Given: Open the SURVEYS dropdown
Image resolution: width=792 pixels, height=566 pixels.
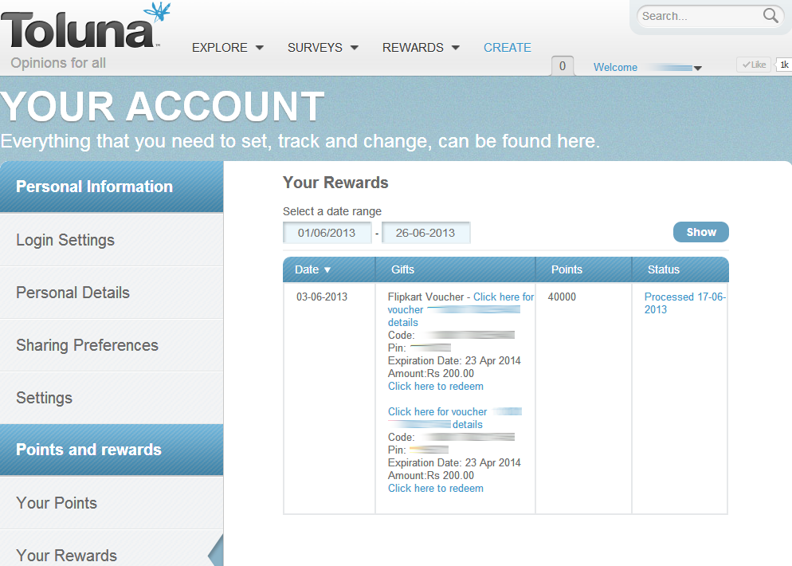Looking at the screenshot, I should pyautogui.click(x=322, y=47).
